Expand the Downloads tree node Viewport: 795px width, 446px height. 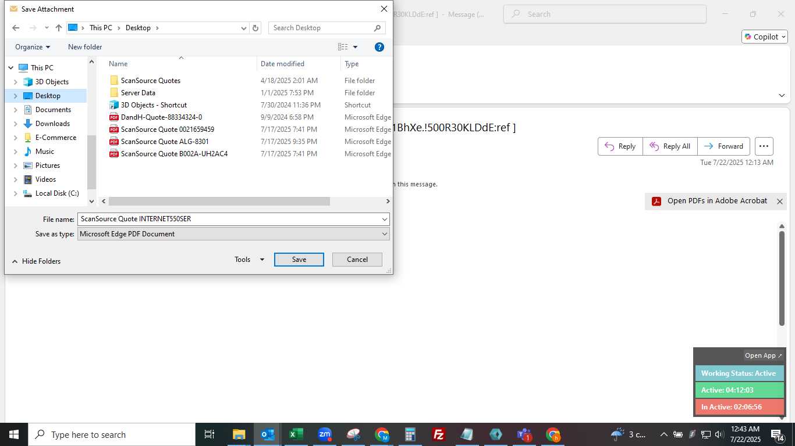click(16, 124)
